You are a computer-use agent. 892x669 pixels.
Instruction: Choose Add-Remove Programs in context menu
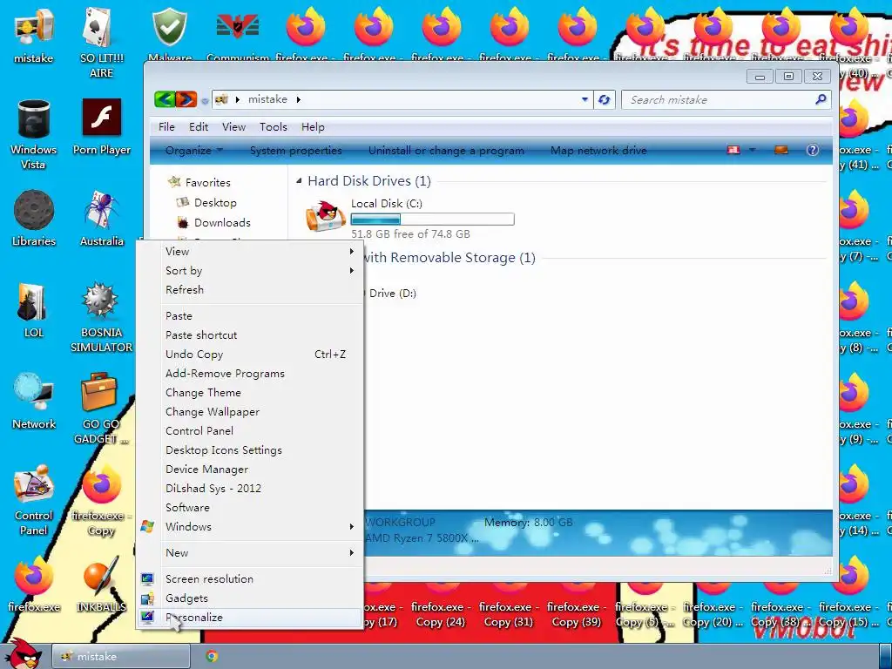(250, 373)
